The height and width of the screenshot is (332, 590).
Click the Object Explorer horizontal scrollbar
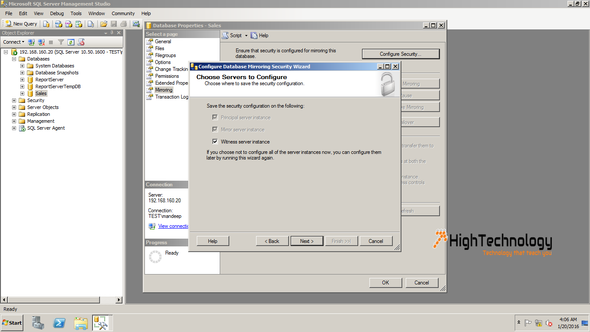click(62, 300)
